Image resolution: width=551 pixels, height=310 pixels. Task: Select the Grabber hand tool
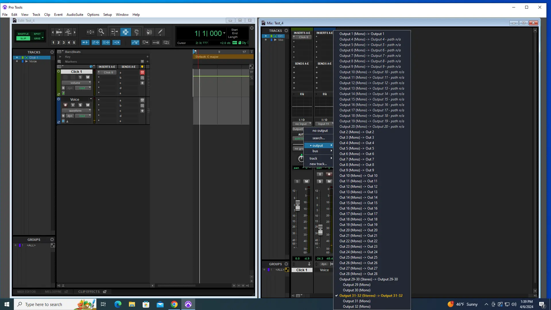coord(137,32)
